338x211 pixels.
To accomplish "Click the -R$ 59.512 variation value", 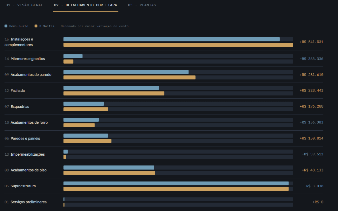I will (312, 154).
